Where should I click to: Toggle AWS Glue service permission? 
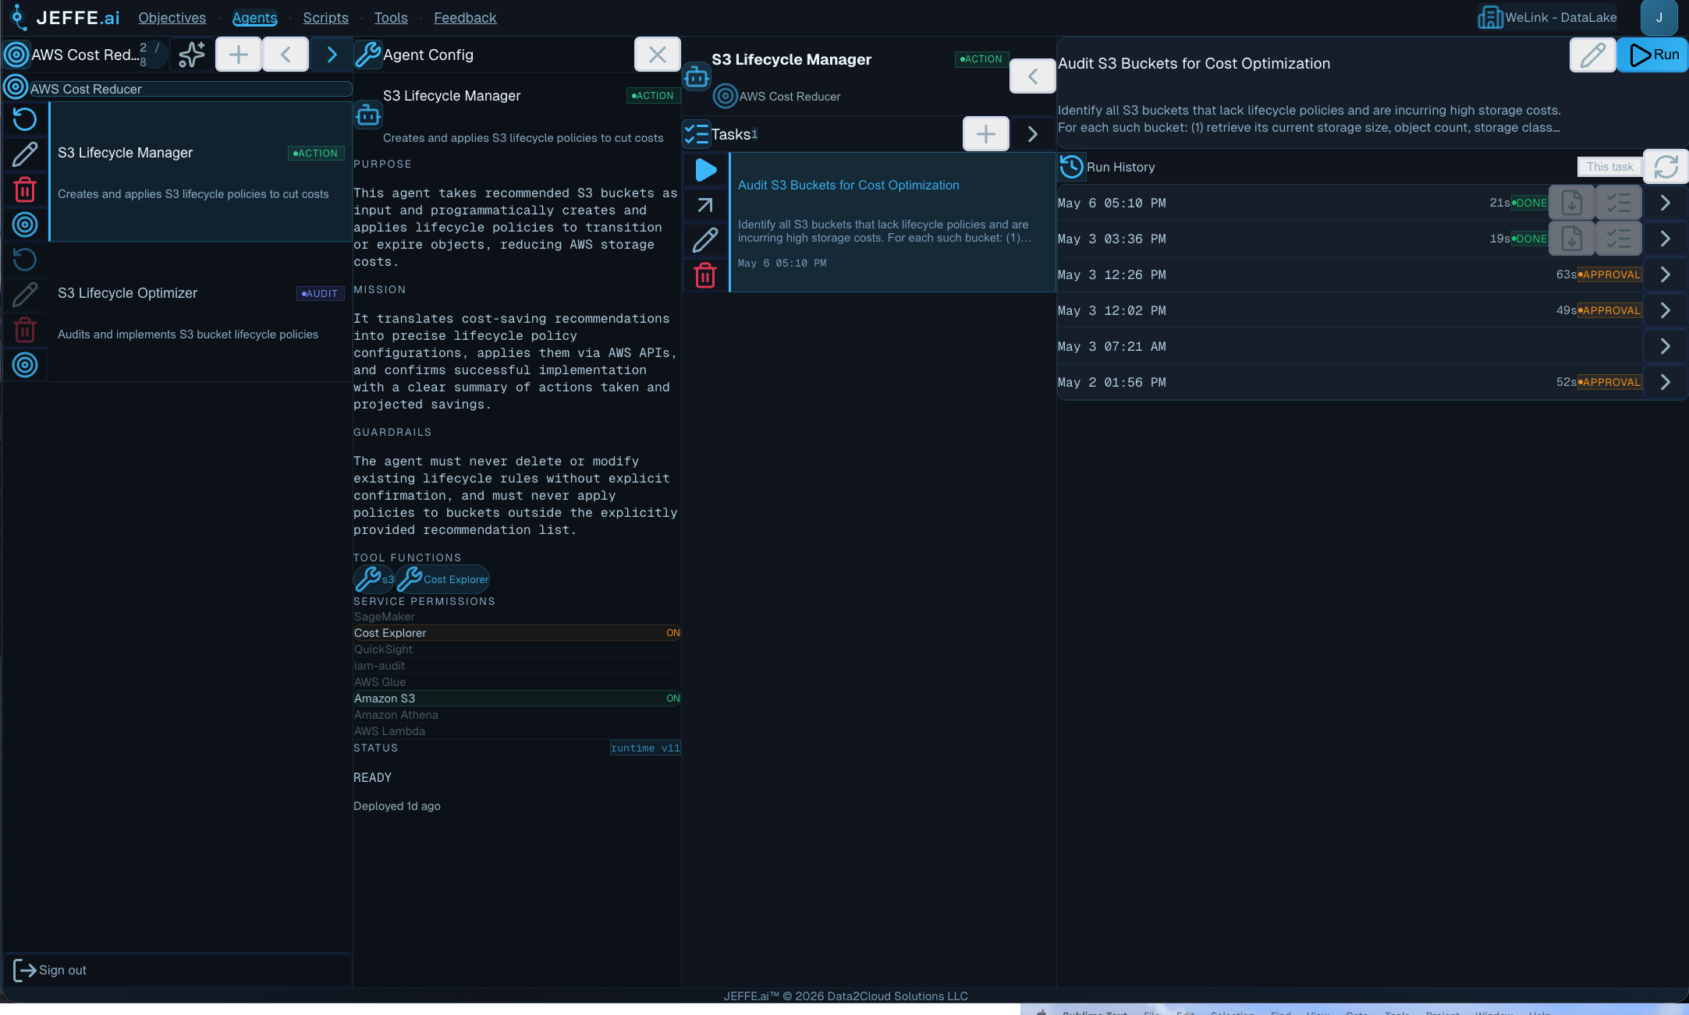pos(516,682)
